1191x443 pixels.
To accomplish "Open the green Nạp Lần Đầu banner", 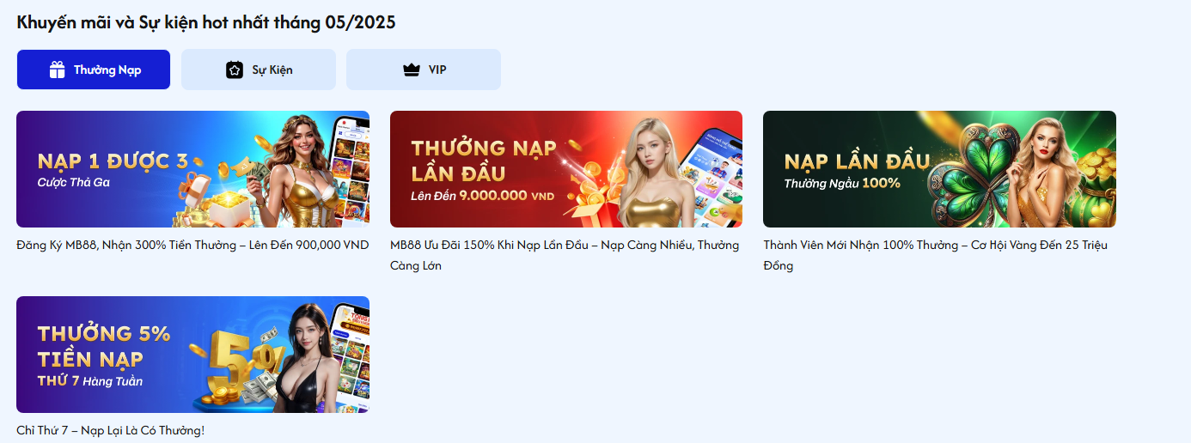I will (939, 169).
